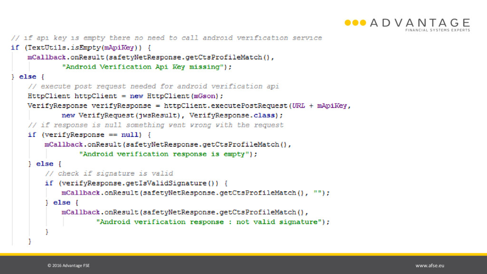Select "not valid signature" string literal
The image size is (487, 274).
(209, 222)
